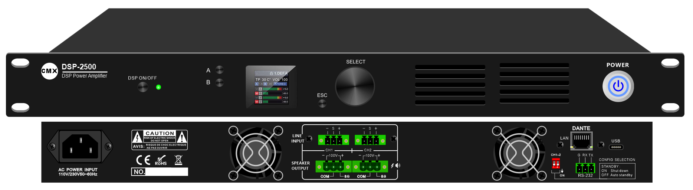Click the left rear cooling fan
Screen dimensions: 693x190
[256, 153]
